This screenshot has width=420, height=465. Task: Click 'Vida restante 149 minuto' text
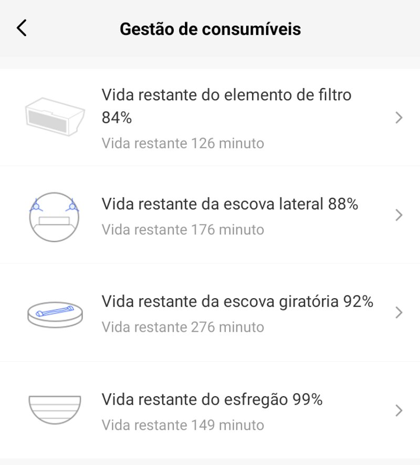(183, 425)
